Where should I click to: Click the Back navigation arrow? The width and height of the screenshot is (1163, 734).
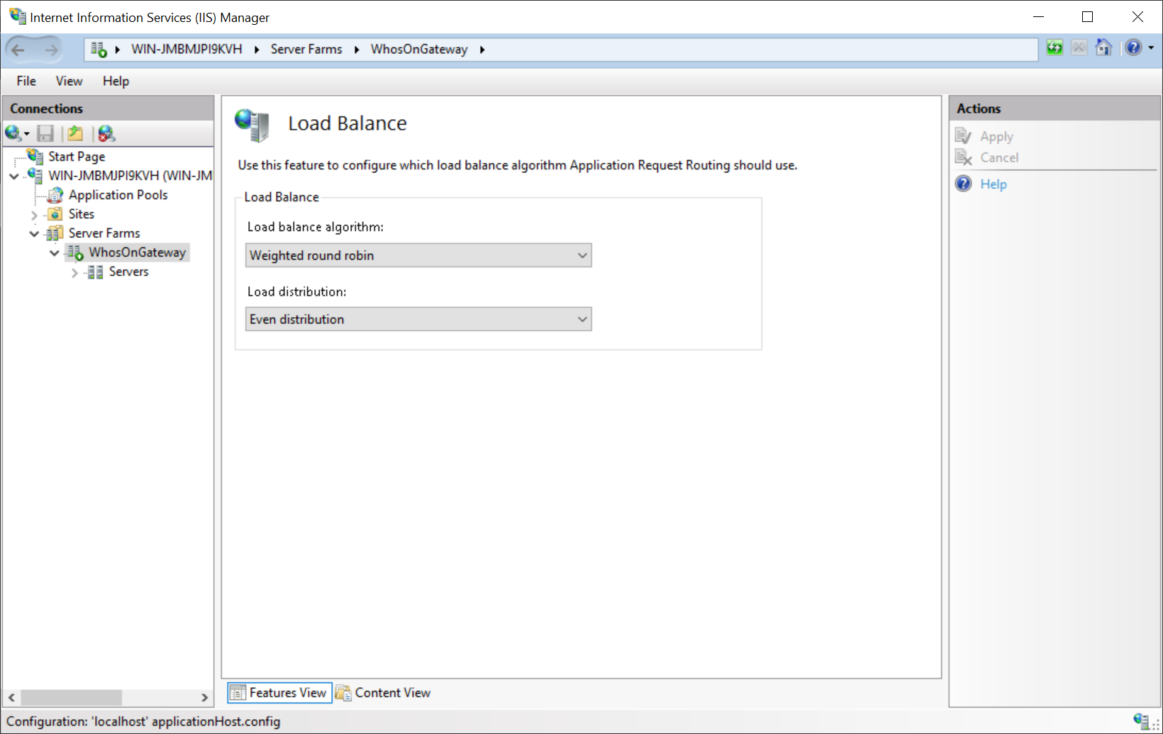[18, 50]
